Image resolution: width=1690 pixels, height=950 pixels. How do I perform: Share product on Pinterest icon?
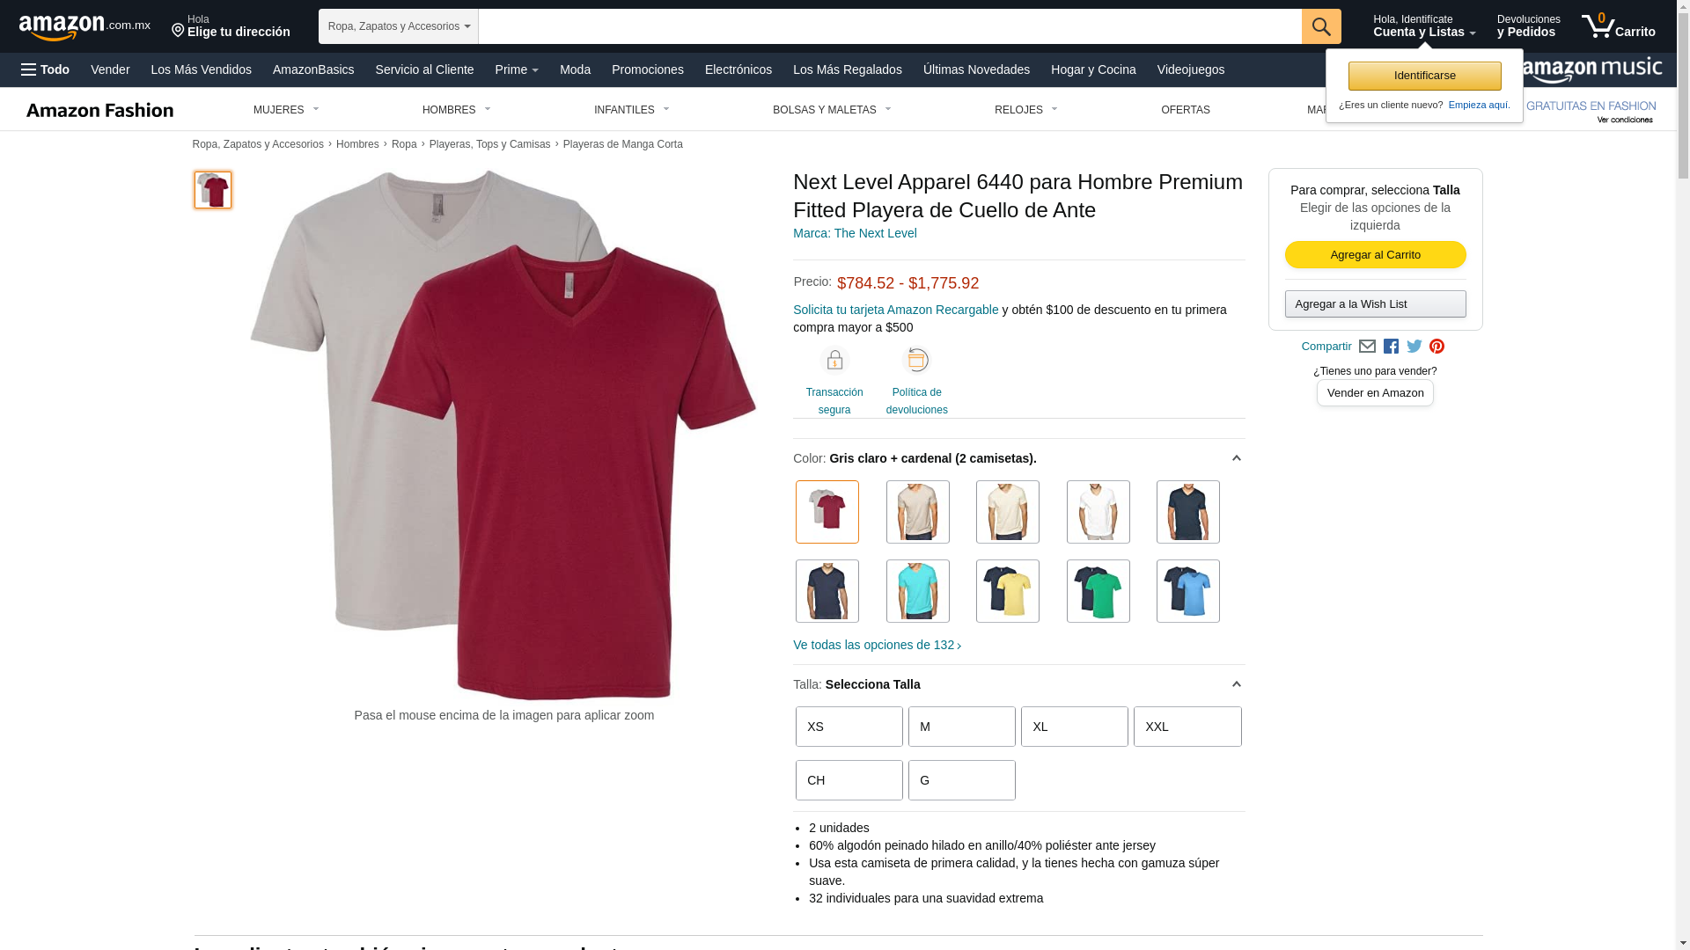1436,347
